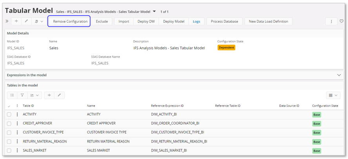Click the heart favorite icon
Screen dimensions: 348x159
click(x=341, y=22)
